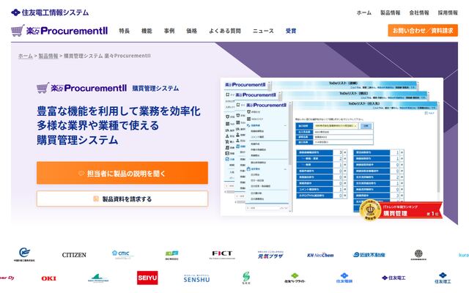469x293 pixels.
Task: Open the 価格 menu item
Action: tap(191, 31)
